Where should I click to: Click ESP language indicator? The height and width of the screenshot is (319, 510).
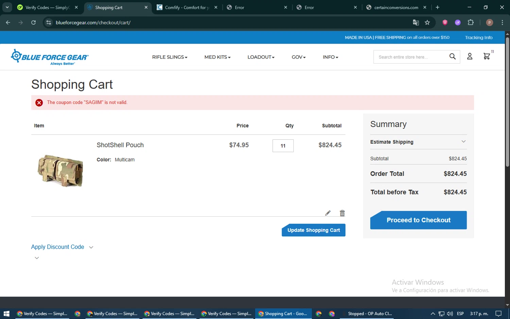[460, 314]
